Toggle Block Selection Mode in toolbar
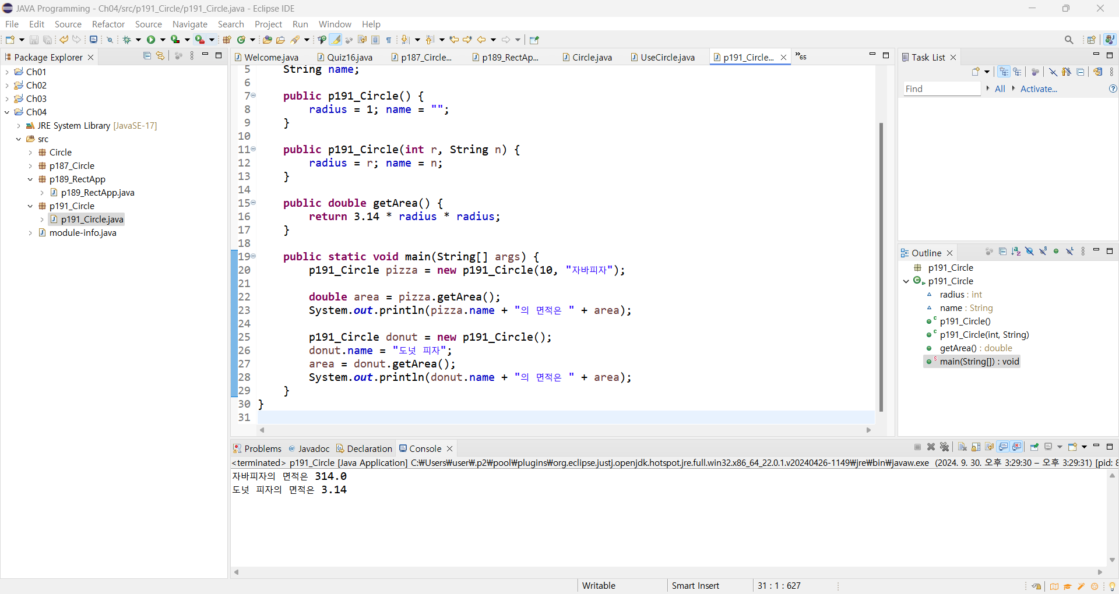Viewport: 1119px width, 594px height. click(x=375, y=40)
